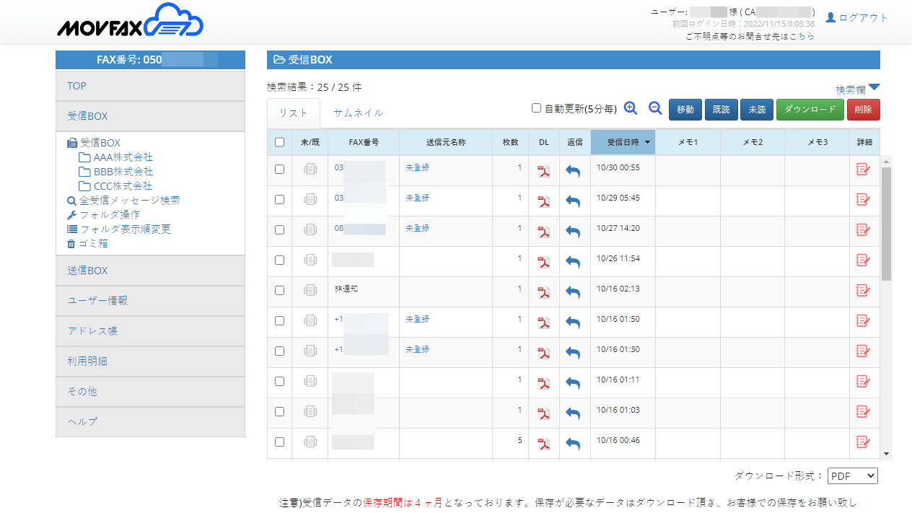Download PDF for the 10/29 05:45 fax
Viewport: 912px width, 513px height.
tap(543, 201)
